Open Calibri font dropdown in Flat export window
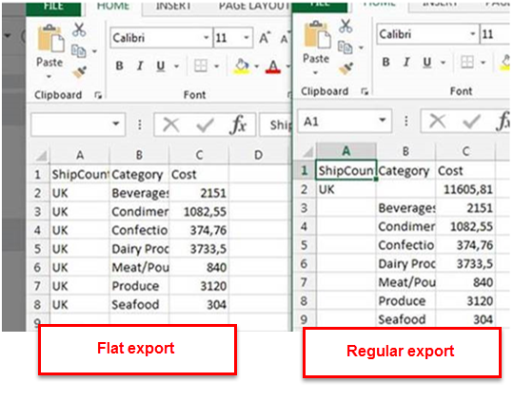 [207, 38]
